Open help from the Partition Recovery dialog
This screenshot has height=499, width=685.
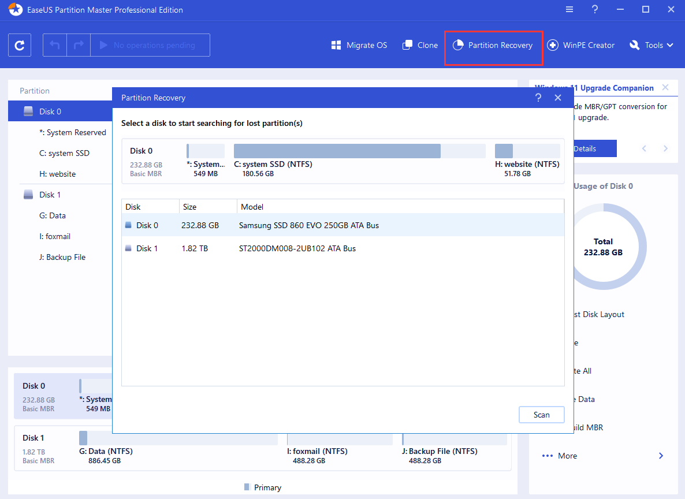[x=538, y=98]
